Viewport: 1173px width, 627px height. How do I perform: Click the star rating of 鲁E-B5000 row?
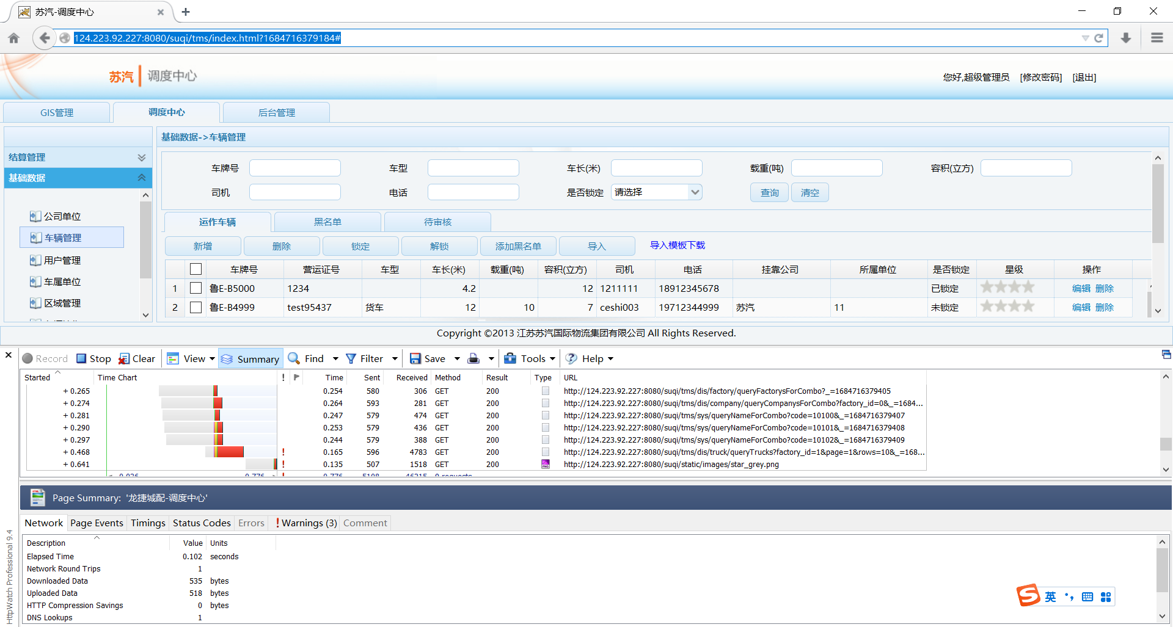click(1007, 287)
